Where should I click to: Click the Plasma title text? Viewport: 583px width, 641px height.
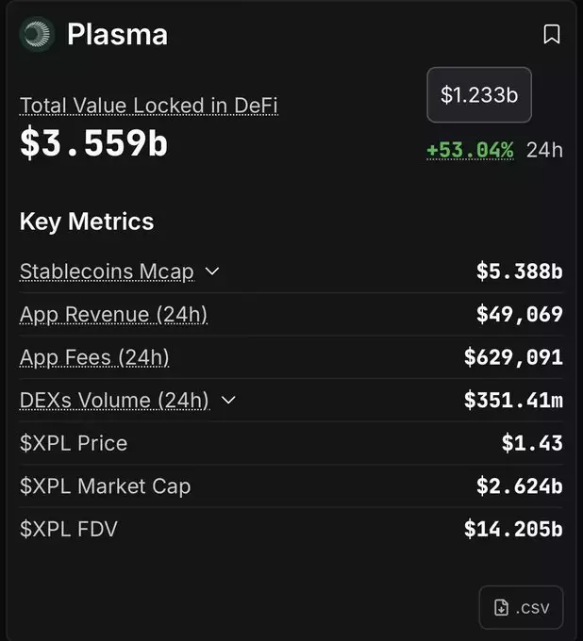point(117,35)
